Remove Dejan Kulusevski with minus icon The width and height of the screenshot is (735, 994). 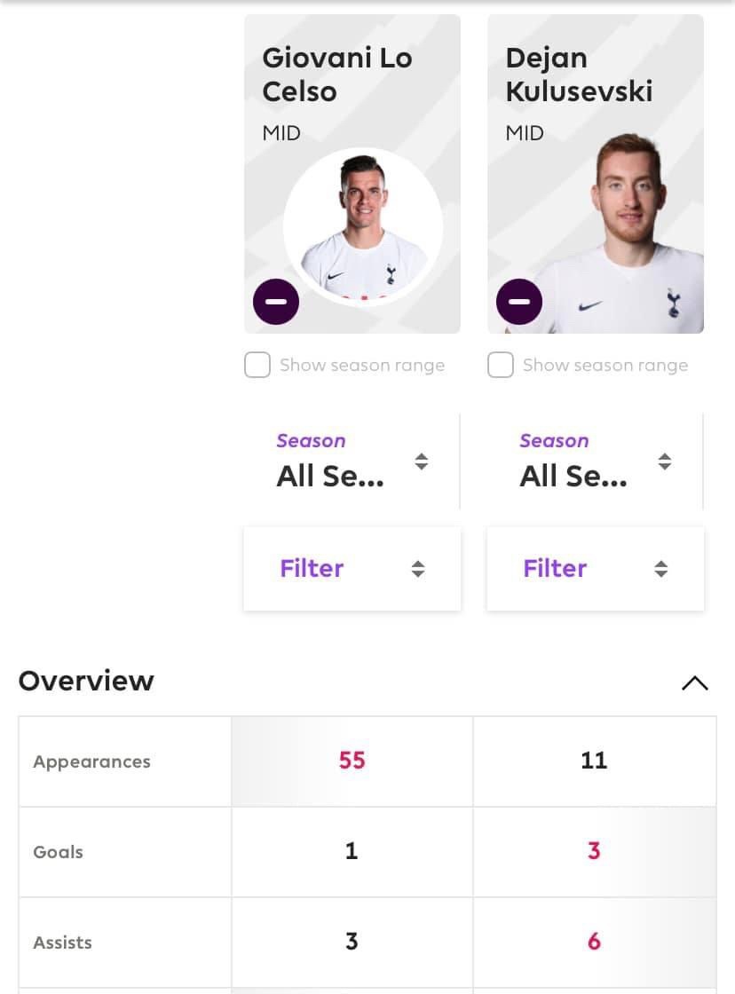pyautogui.click(x=518, y=302)
